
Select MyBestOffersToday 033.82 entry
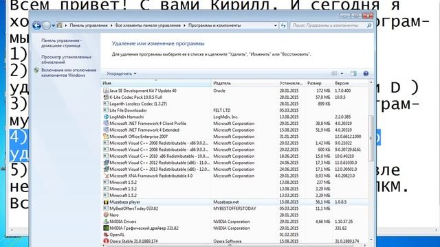click(235, 209)
